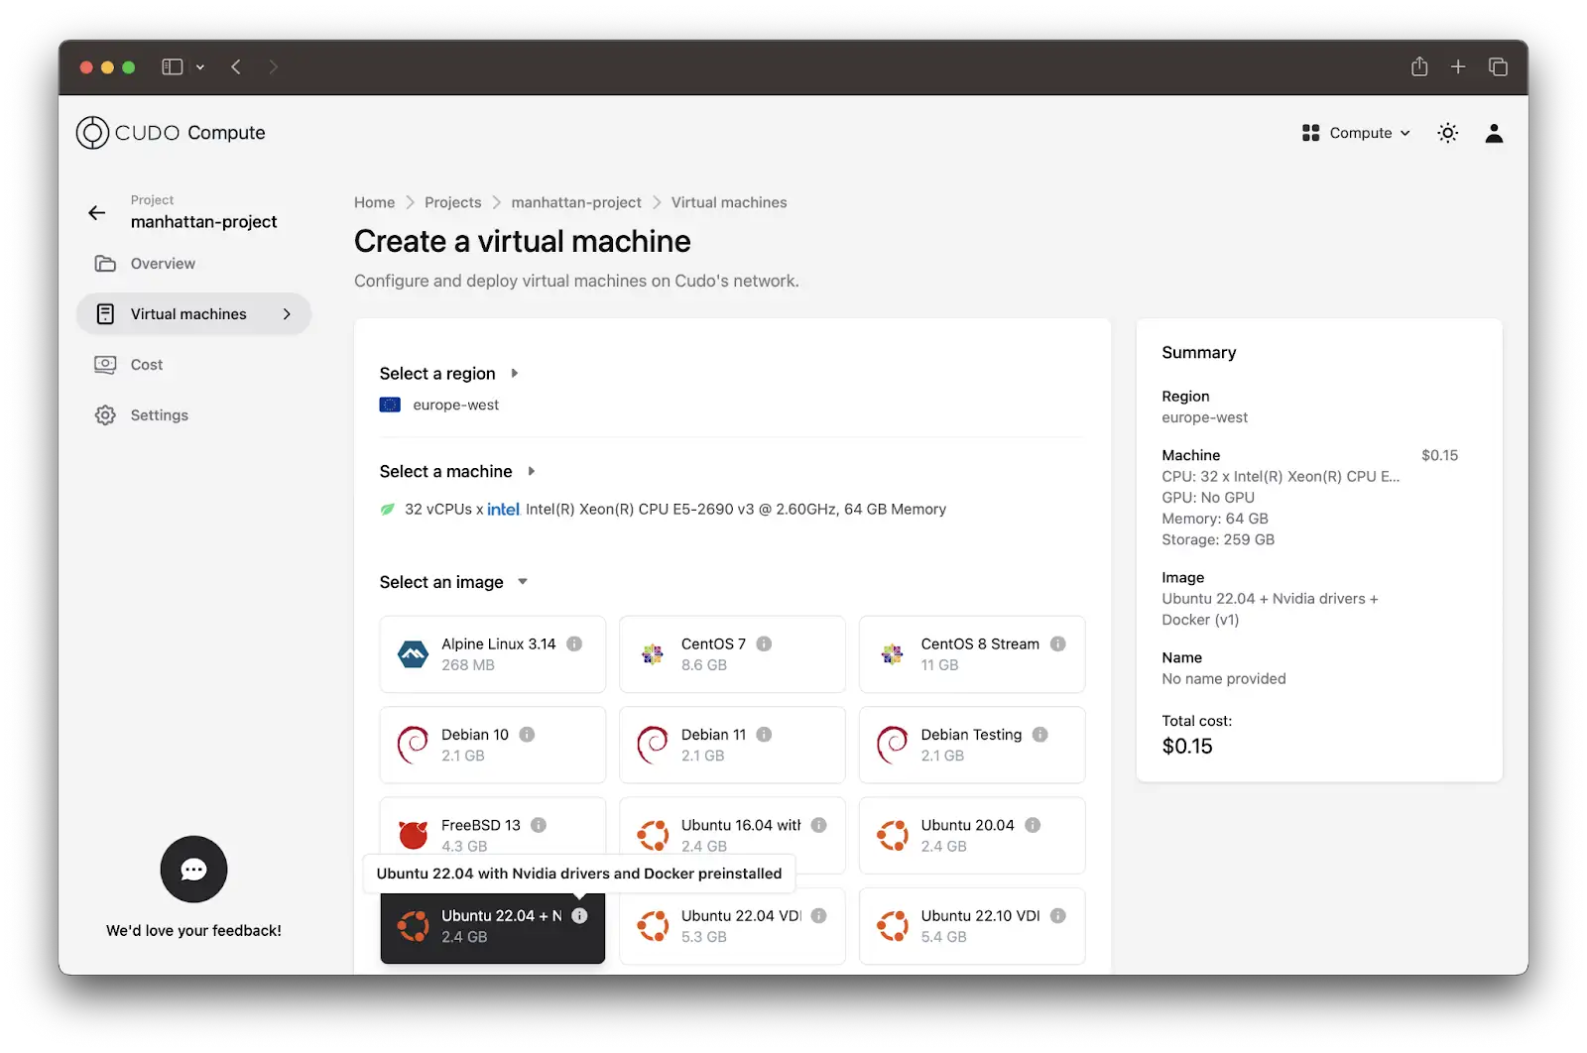Select the CentOS 8 Stream image
This screenshot has height=1053, width=1587.
tap(972, 654)
